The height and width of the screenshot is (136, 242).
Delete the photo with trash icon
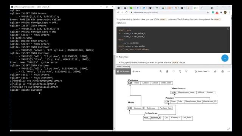click(167, 71)
